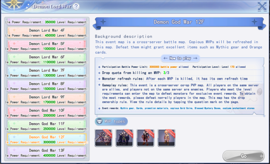This screenshot has width=270, height=164.
Task: Switch to Demon Lord War 5F
Action: tap(47, 46)
